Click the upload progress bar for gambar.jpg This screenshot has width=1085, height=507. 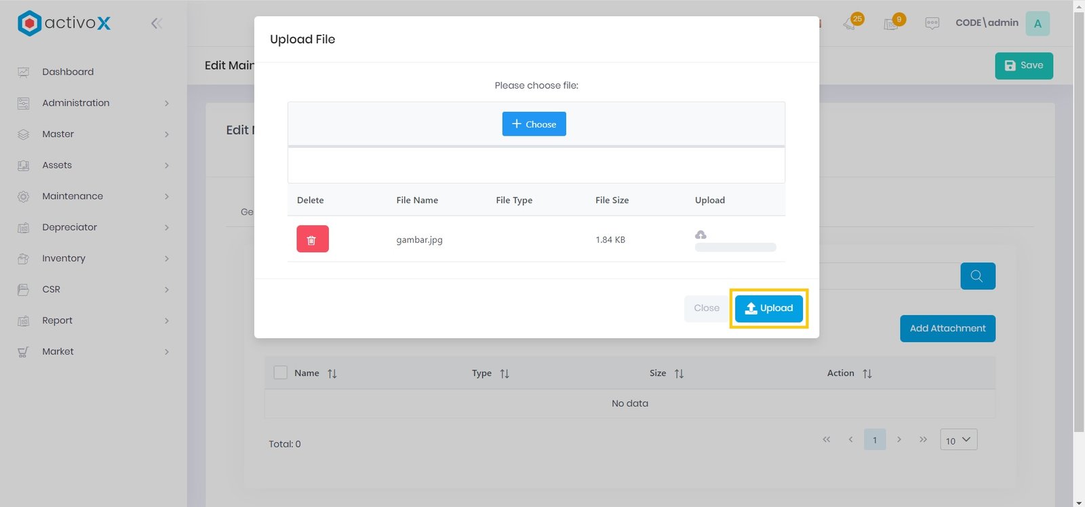point(735,247)
